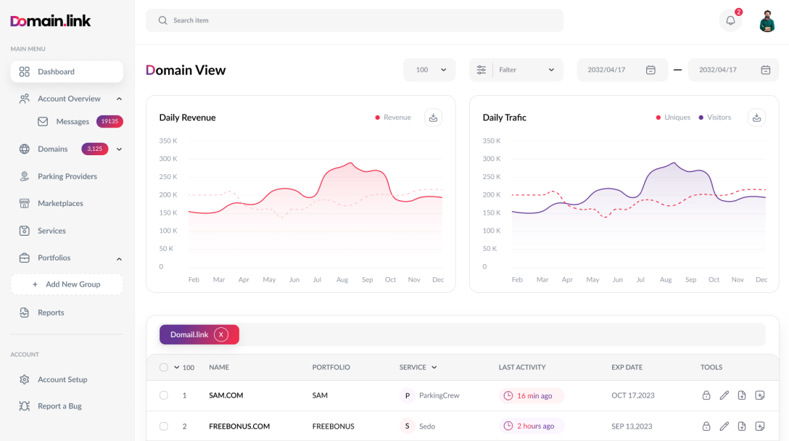Viewport: 789px width, 441px height.
Task: Open the filter settings sliders icon
Action: point(481,70)
